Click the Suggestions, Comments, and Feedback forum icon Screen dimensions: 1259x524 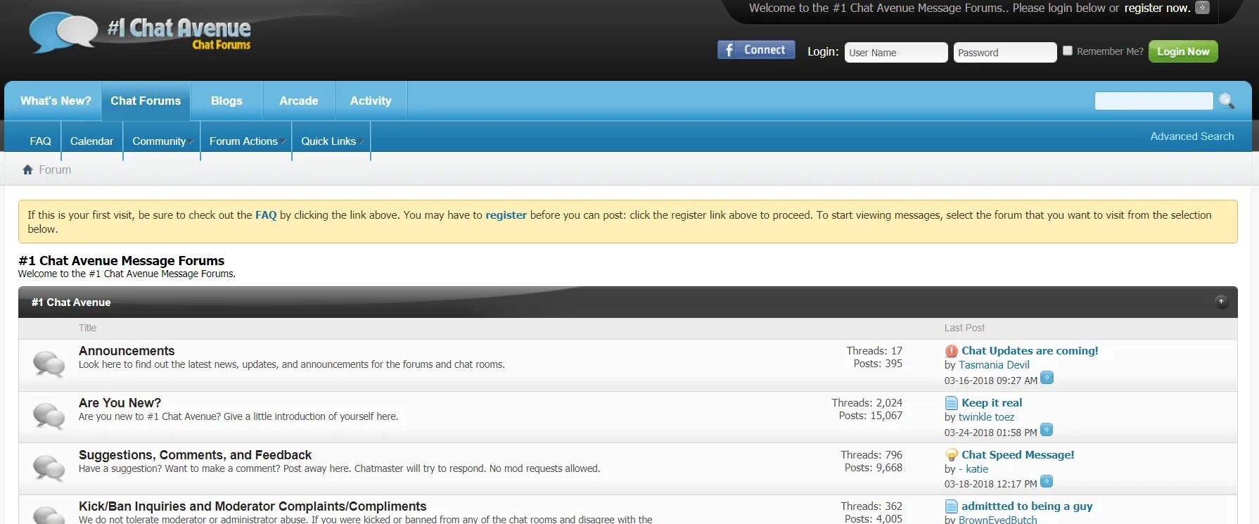click(49, 468)
